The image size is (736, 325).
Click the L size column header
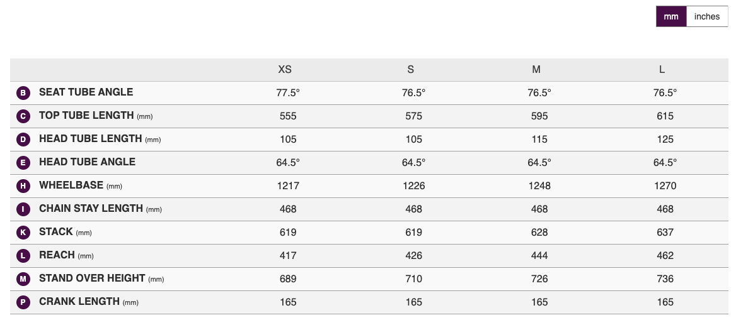pos(662,69)
